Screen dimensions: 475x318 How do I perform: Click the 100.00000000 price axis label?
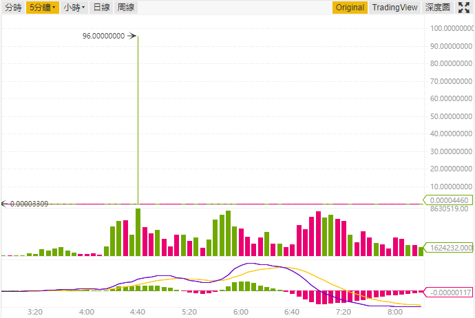pos(452,28)
